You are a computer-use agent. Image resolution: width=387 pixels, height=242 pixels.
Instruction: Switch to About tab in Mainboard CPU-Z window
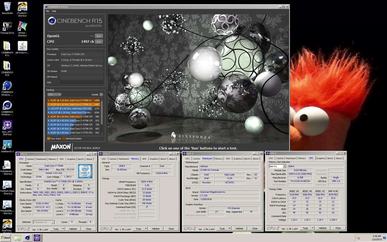tap(256, 159)
